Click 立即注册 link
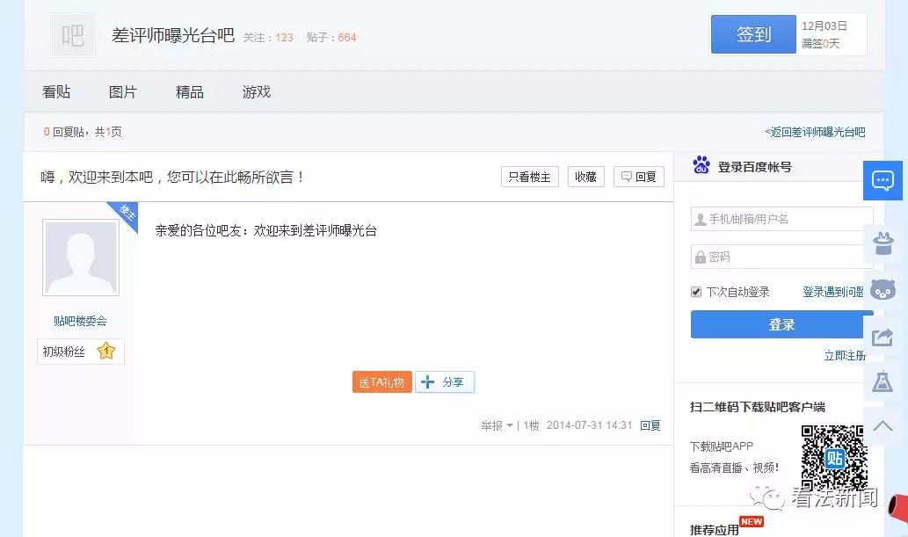Screen dimensions: 908x537 tap(845, 356)
